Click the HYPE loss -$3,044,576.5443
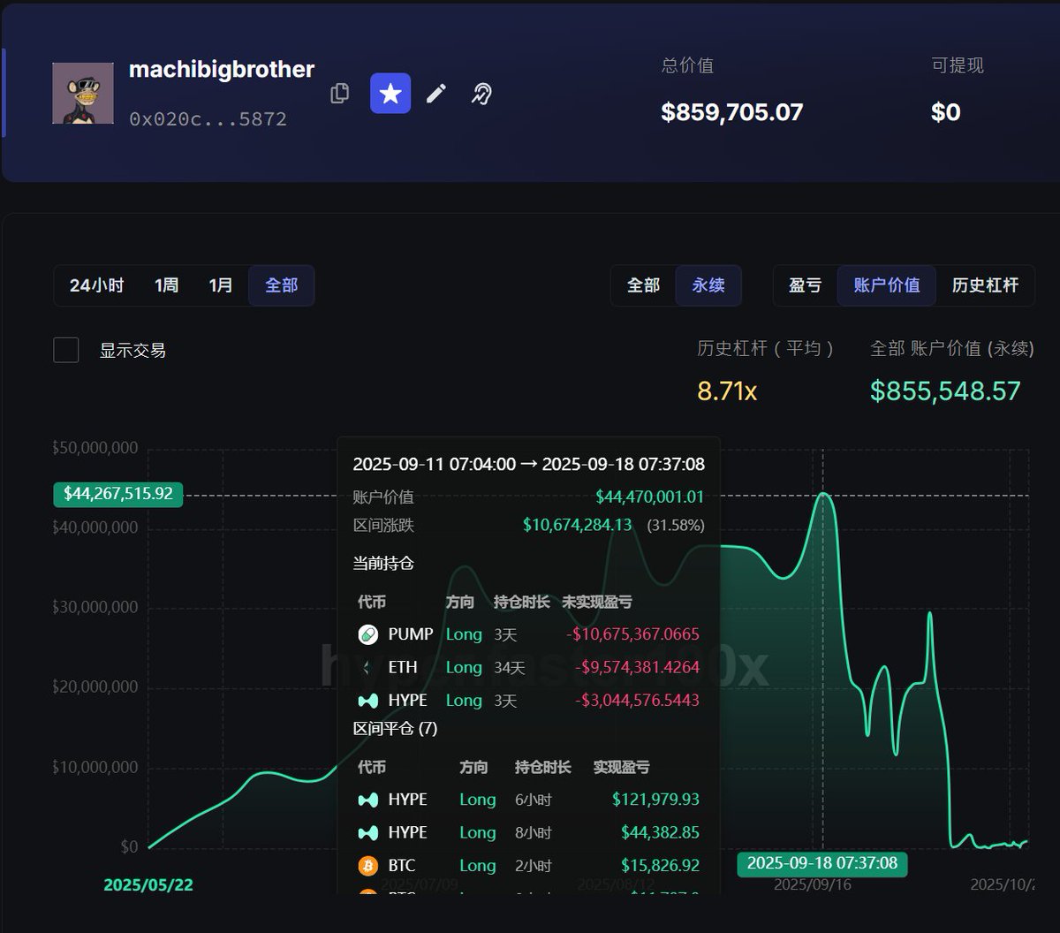 [x=637, y=701]
